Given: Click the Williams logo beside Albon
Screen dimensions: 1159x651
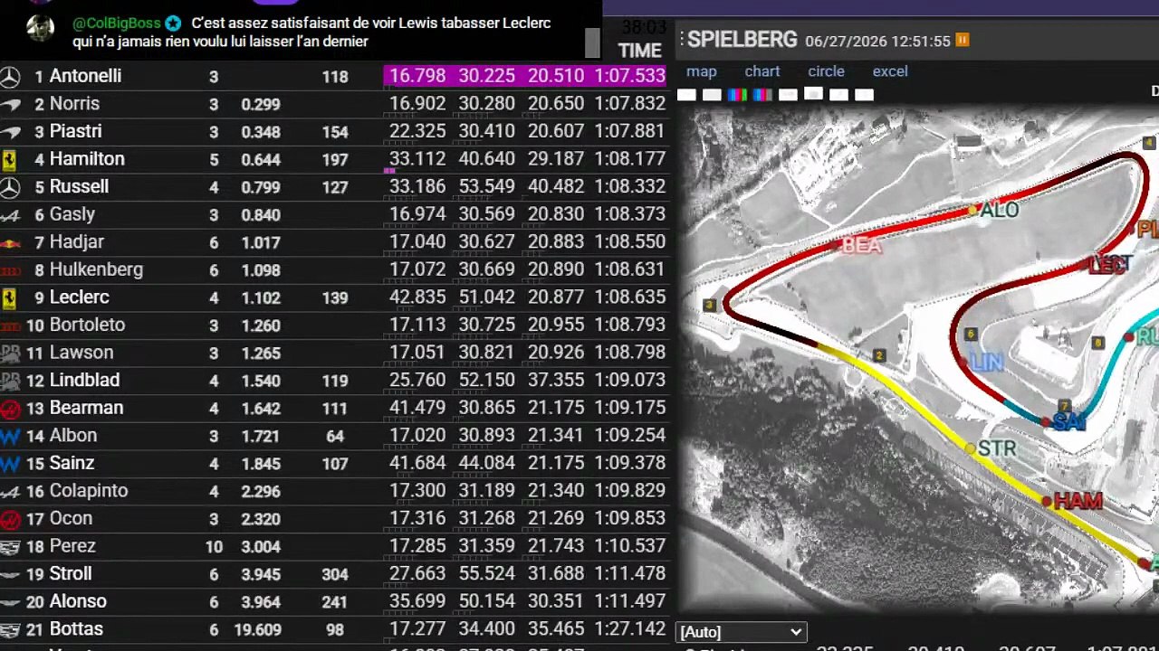Looking at the screenshot, I should click(10, 437).
